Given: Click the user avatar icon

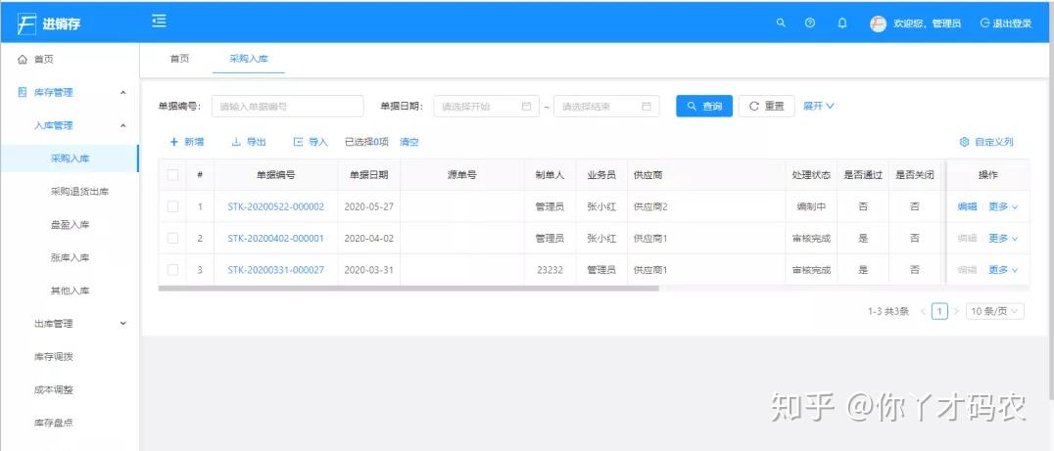Looking at the screenshot, I should (x=878, y=23).
